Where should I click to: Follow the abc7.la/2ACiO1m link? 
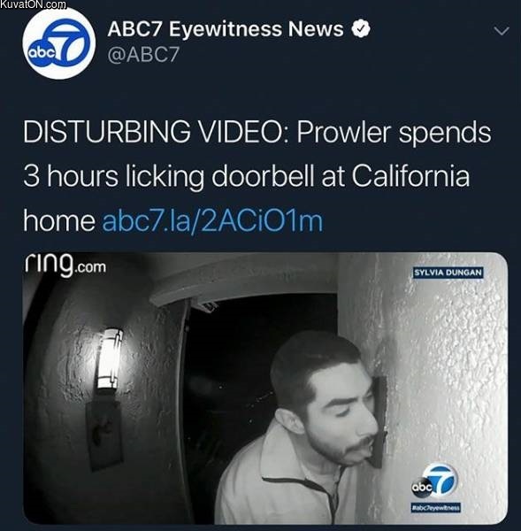212,221
